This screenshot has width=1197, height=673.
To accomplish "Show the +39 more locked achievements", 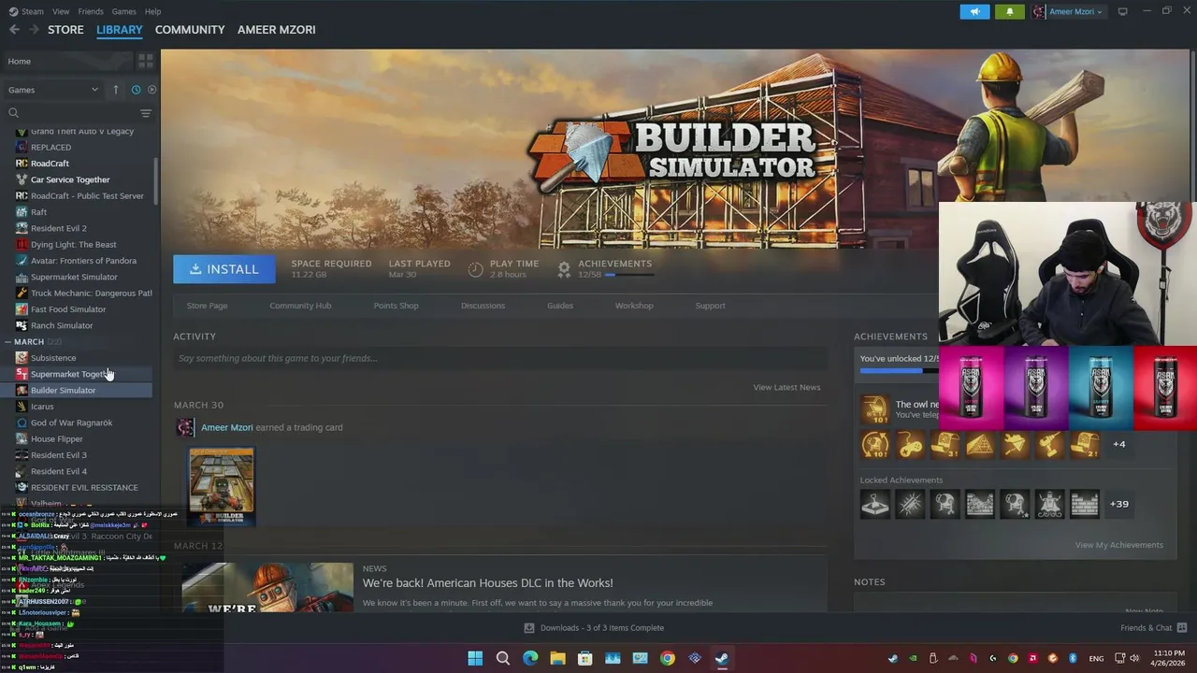I will point(1118,504).
